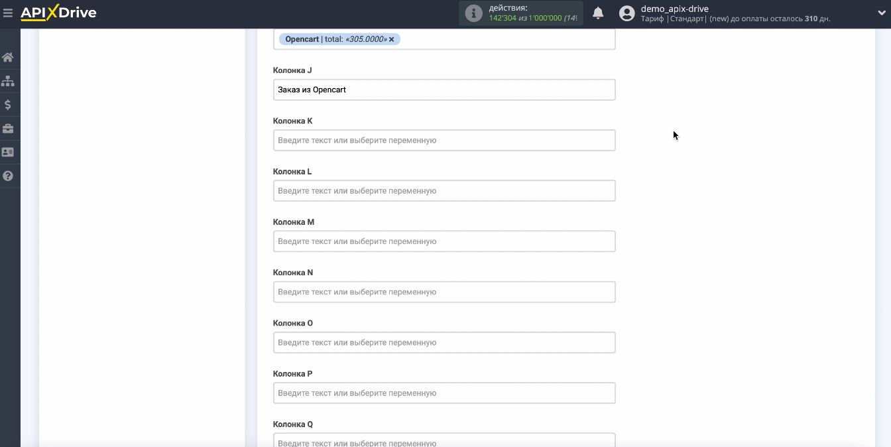The width and height of the screenshot is (891, 447).
Task: Click the user avatar icon
Action: [x=627, y=13]
